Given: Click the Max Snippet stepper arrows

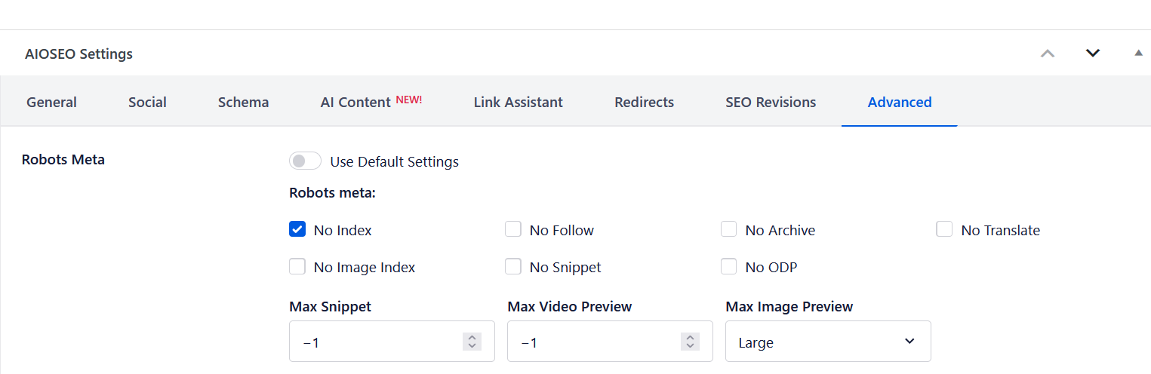Looking at the screenshot, I should pos(472,342).
